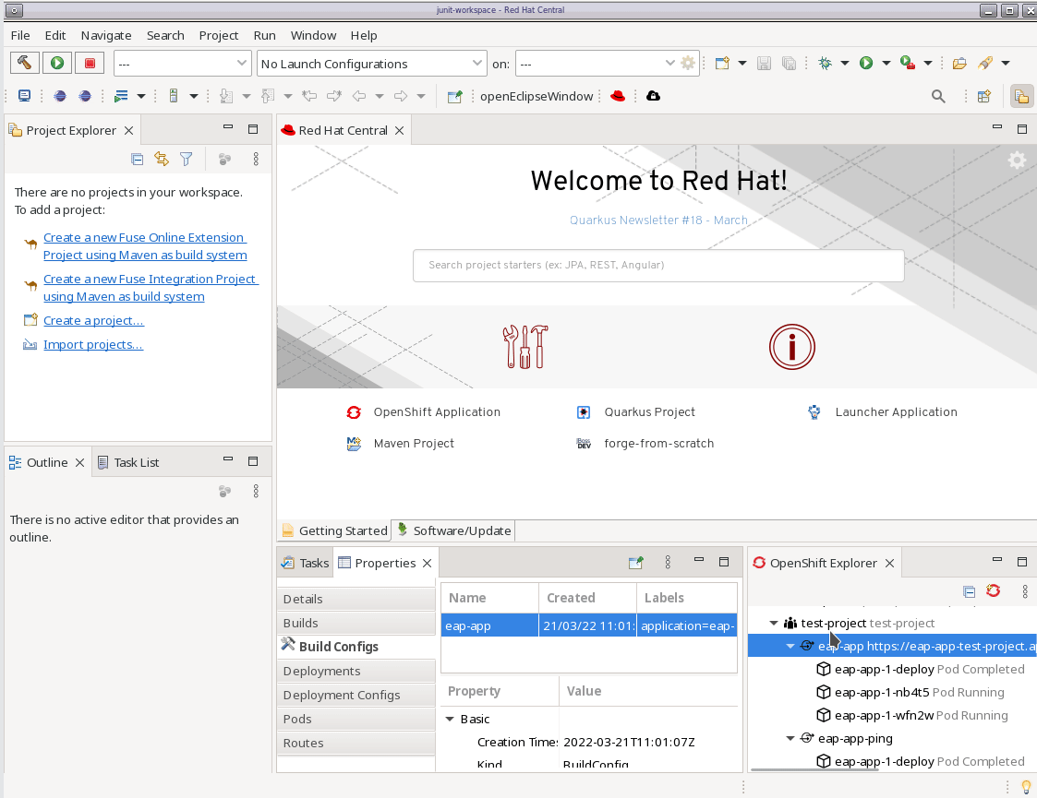Click the New wizard toolbar icon
1037x798 pixels.
[x=722, y=64]
